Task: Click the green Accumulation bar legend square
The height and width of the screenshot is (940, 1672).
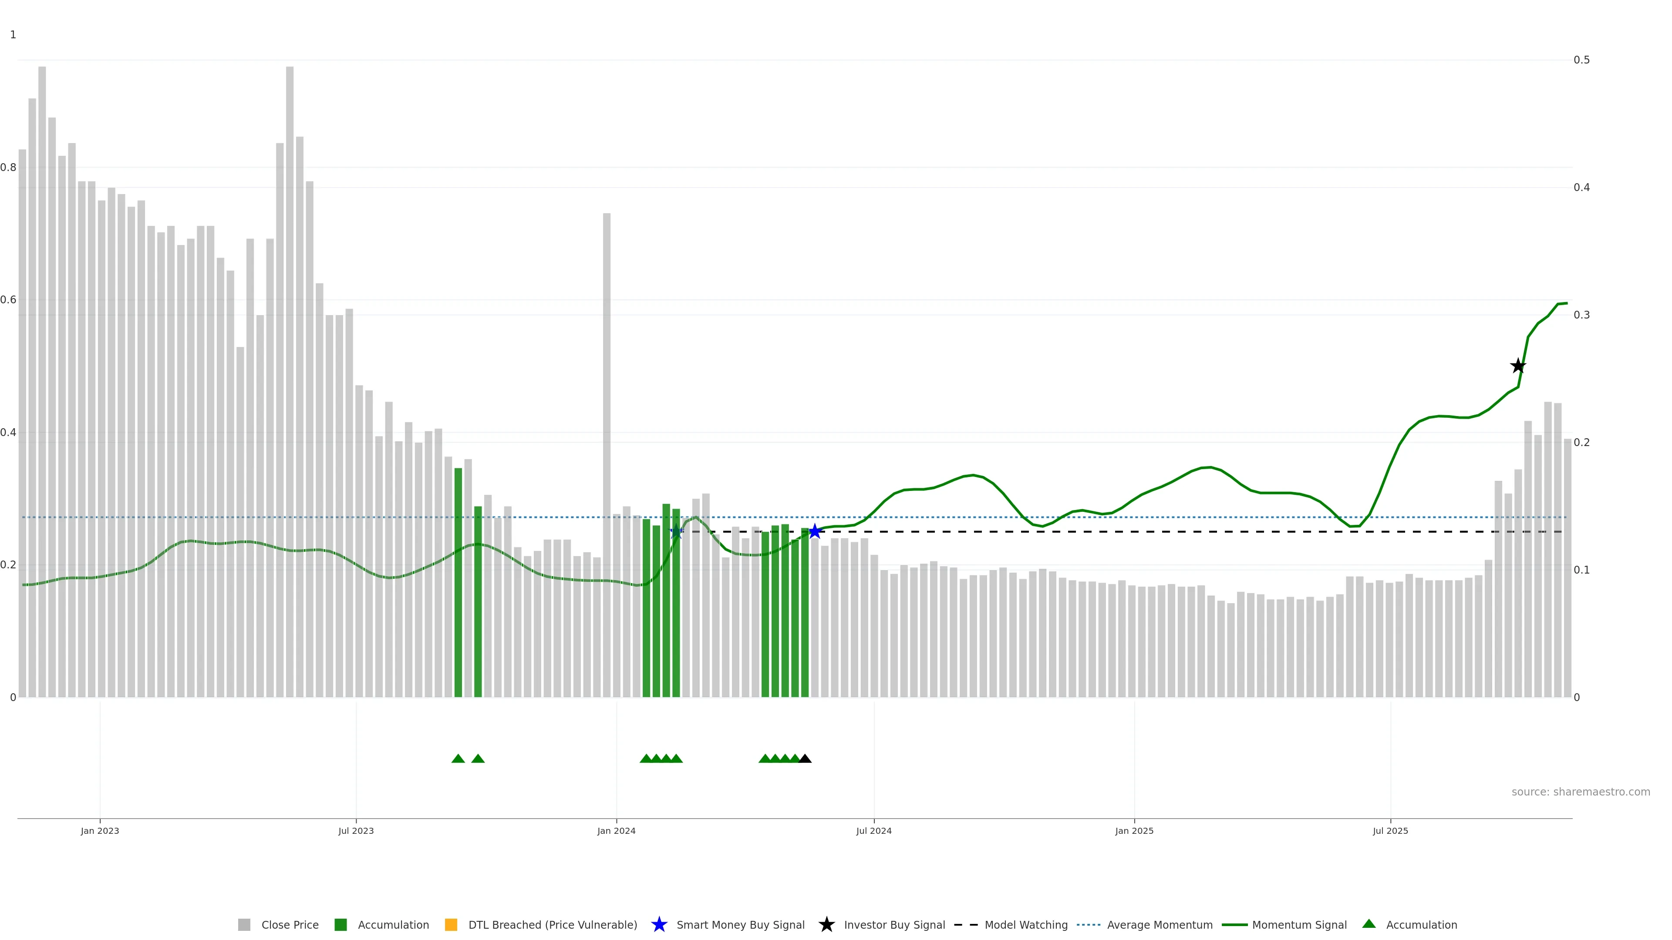Action: 340,924
